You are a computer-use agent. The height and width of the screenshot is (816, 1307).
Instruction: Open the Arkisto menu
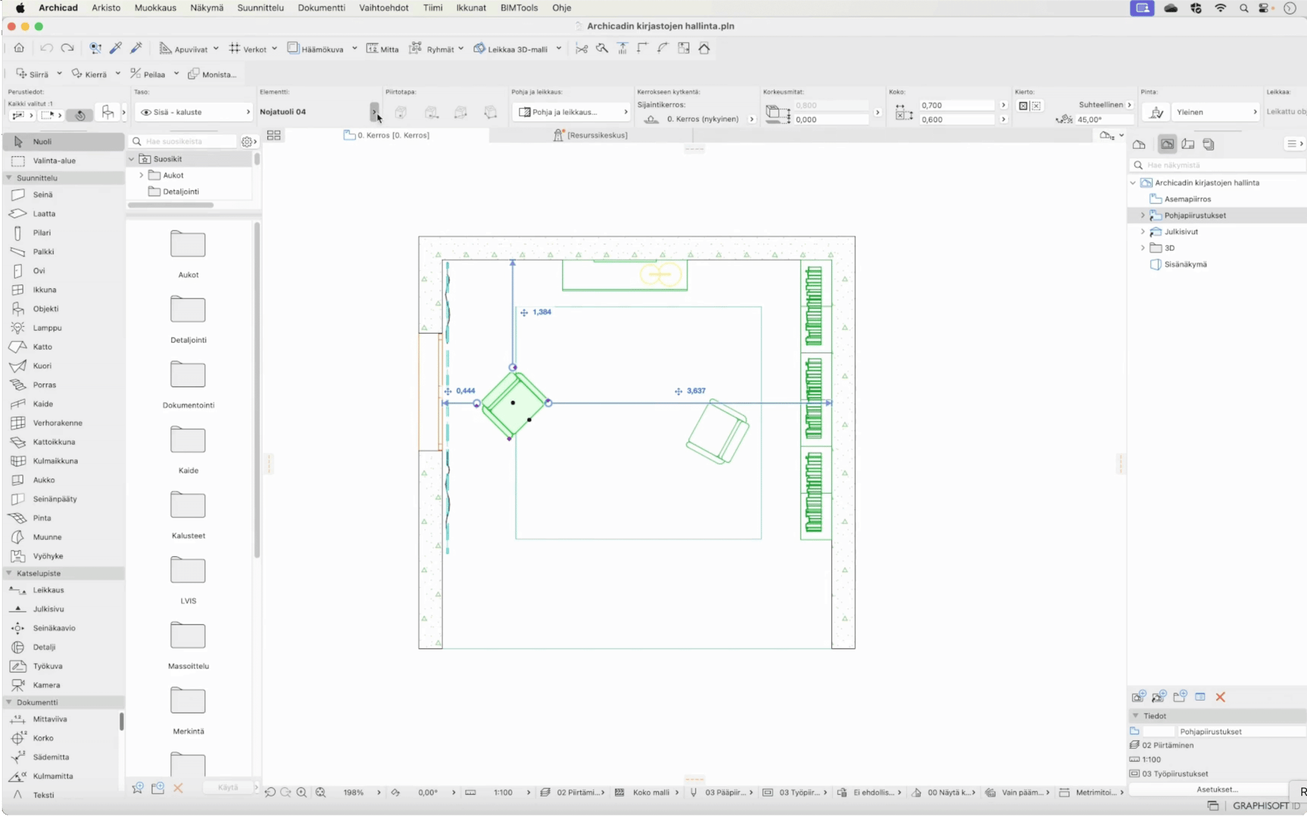tap(106, 8)
